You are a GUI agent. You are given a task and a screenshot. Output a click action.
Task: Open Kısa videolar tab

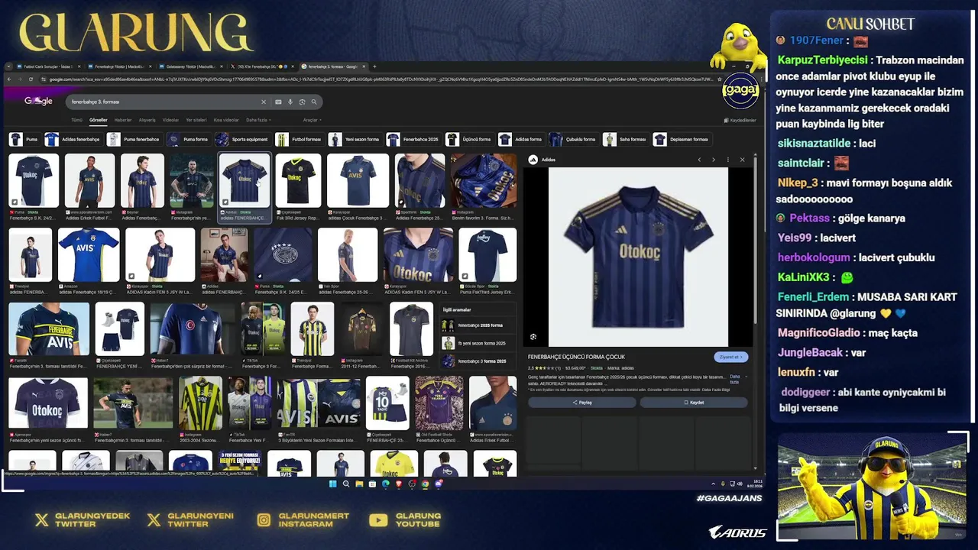tap(226, 120)
